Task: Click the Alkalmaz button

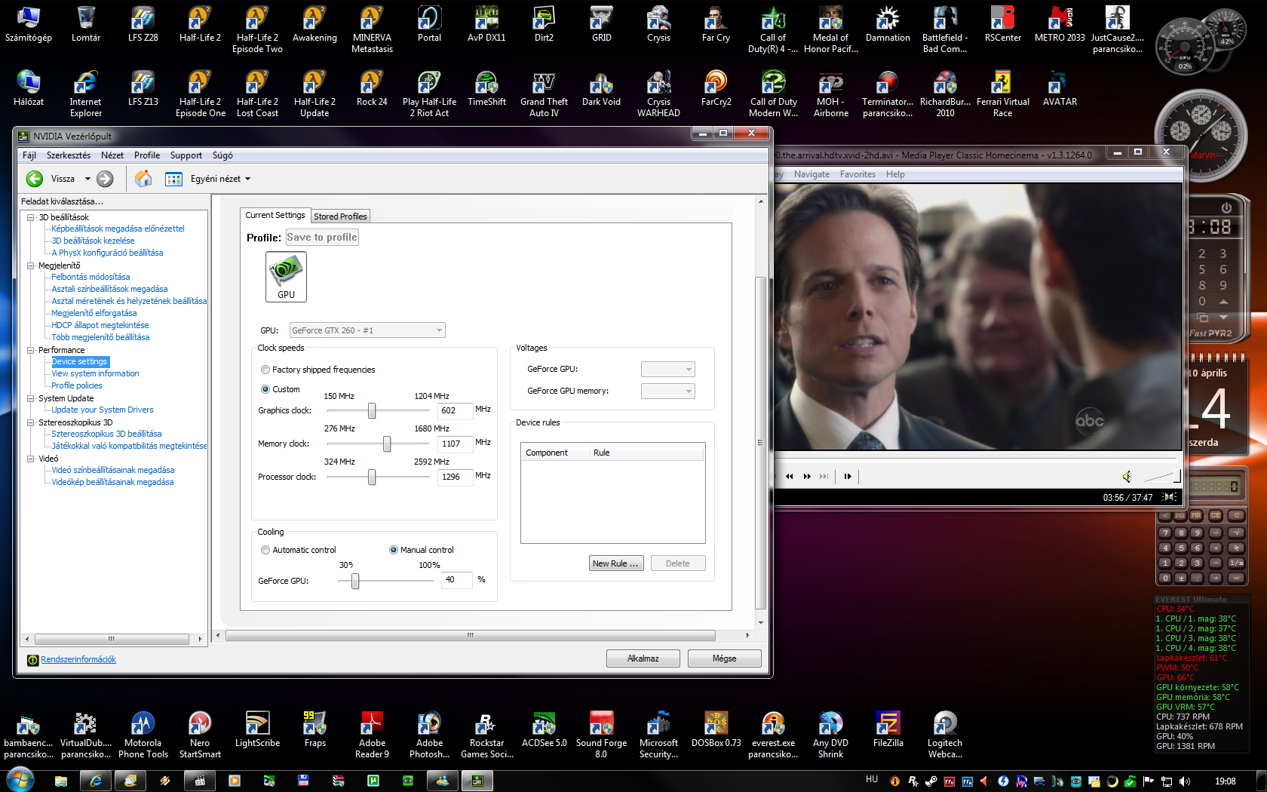Action: [x=643, y=658]
